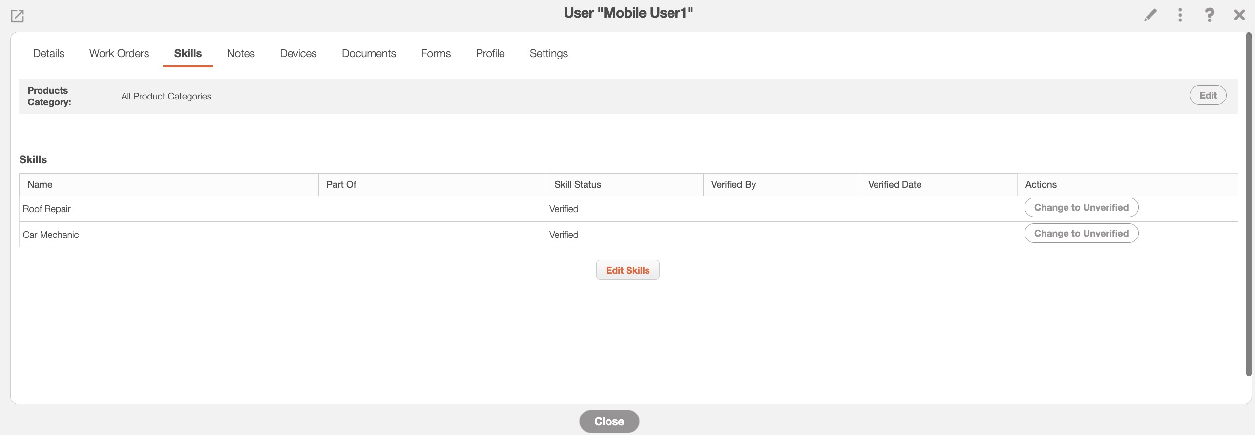Edit the Products Category
This screenshot has width=1255, height=435.
pos(1207,95)
